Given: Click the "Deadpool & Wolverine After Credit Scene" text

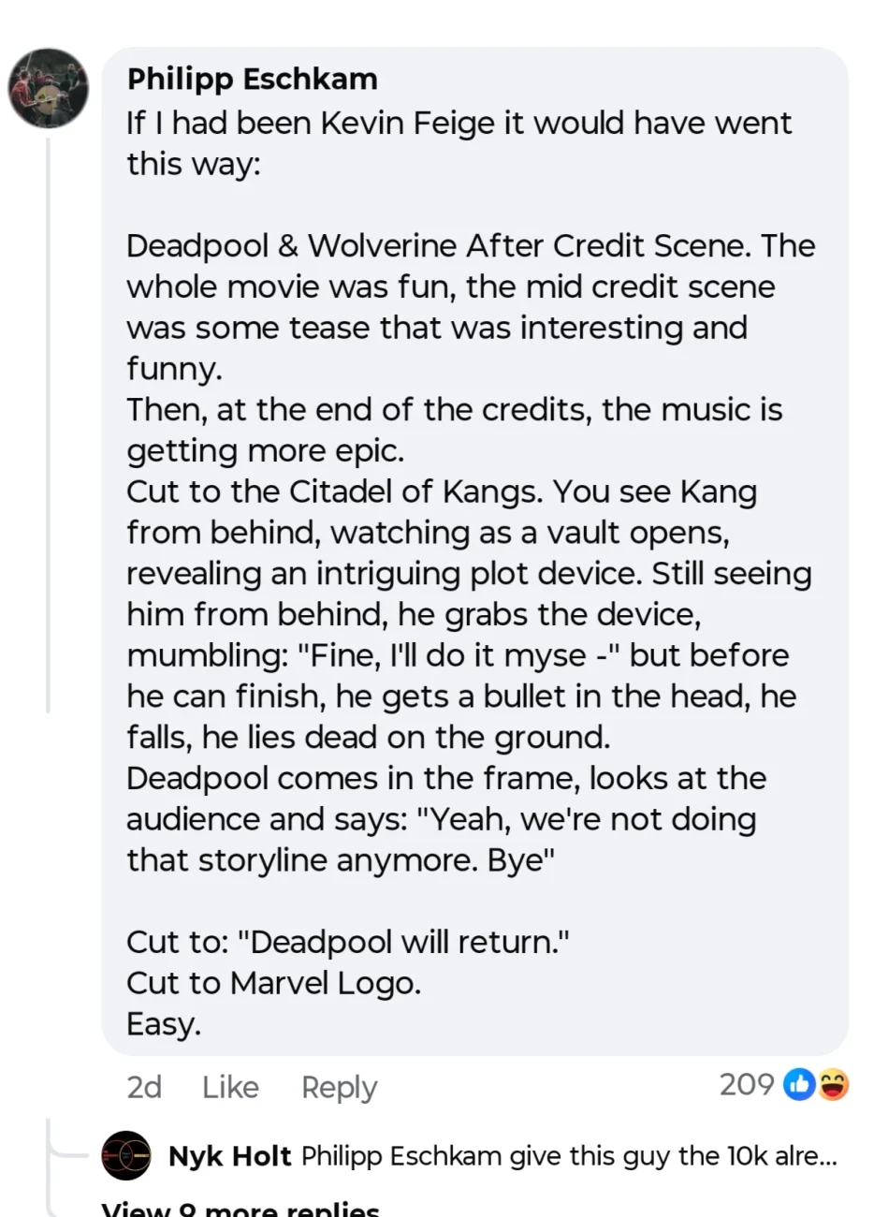Looking at the screenshot, I should [438, 245].
